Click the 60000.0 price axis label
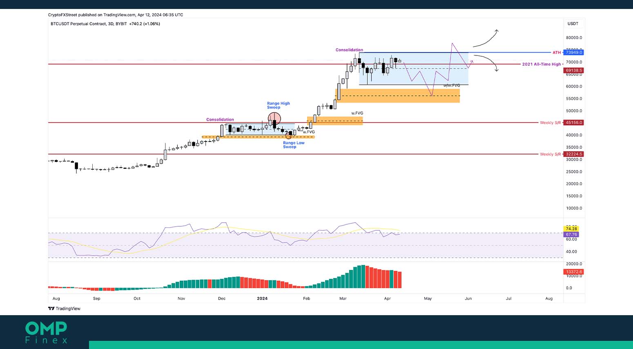 coord(574,86)
